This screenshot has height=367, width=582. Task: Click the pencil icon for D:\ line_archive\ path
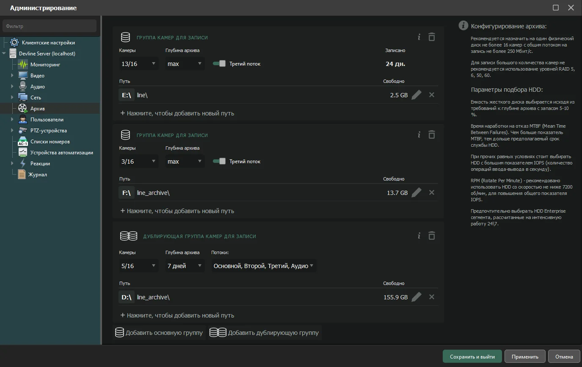coord(417,297)
